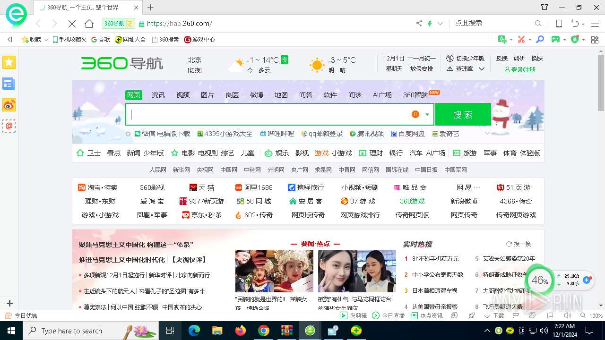Click the green yen shield icon
This screenshot has height=340, width=605.
[x=575, y=39]
